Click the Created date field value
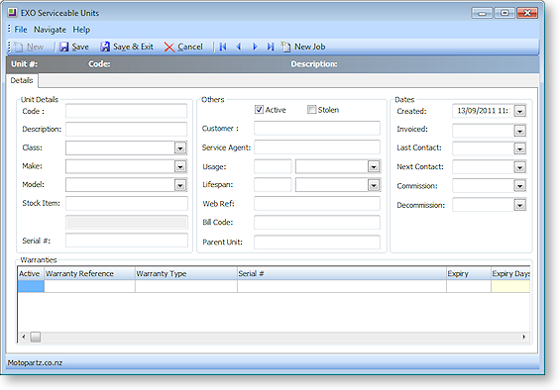Screen dimensions: 560x390 click(x=484, y=111)
